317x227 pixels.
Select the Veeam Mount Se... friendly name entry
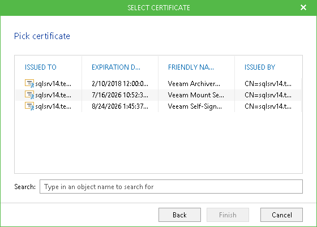pos(196,95)
